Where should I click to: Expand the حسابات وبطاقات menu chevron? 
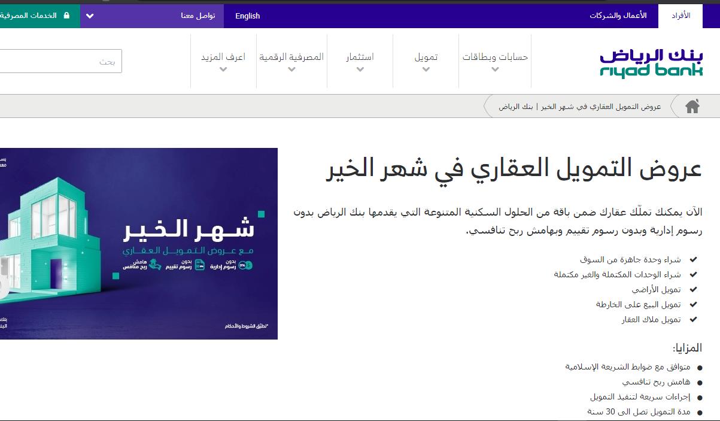click(495, 69)
